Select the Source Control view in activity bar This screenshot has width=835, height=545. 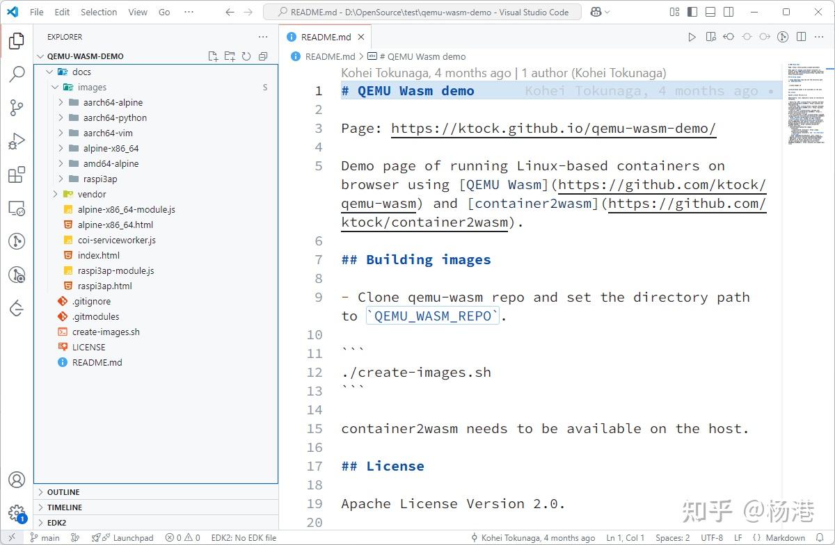(17, 108)
